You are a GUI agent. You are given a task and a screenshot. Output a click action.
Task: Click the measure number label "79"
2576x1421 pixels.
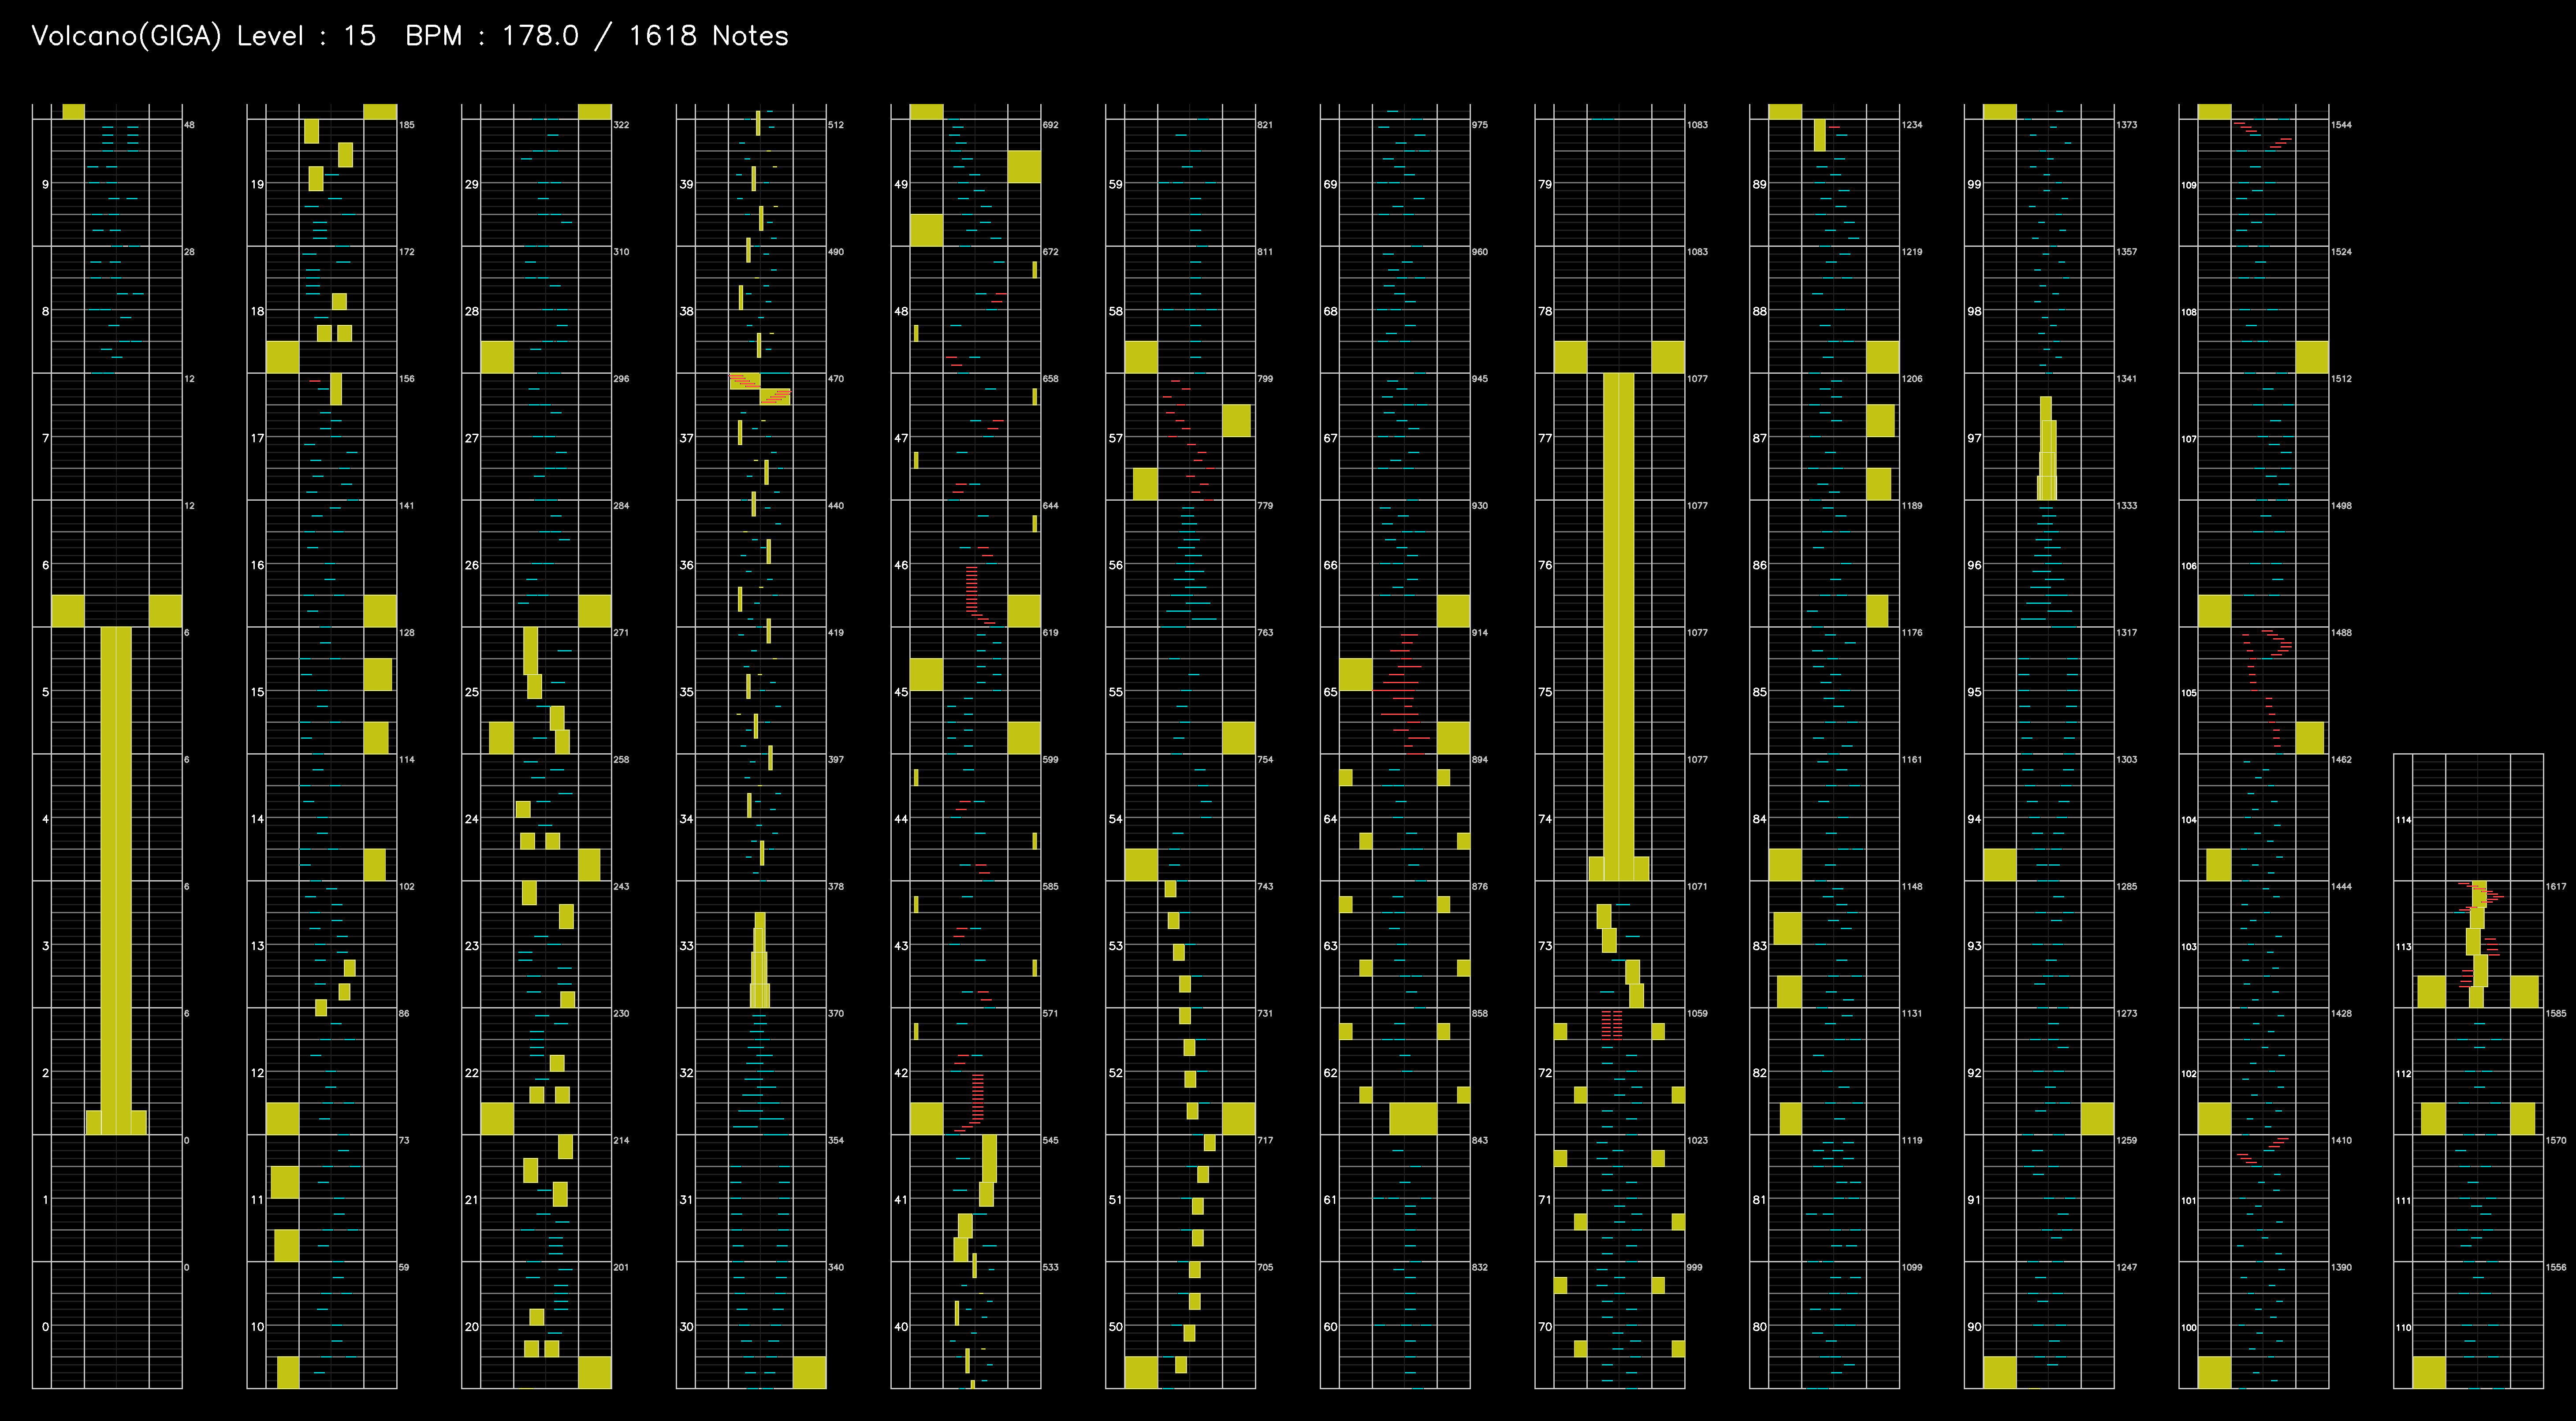[x=1545, y=184]
